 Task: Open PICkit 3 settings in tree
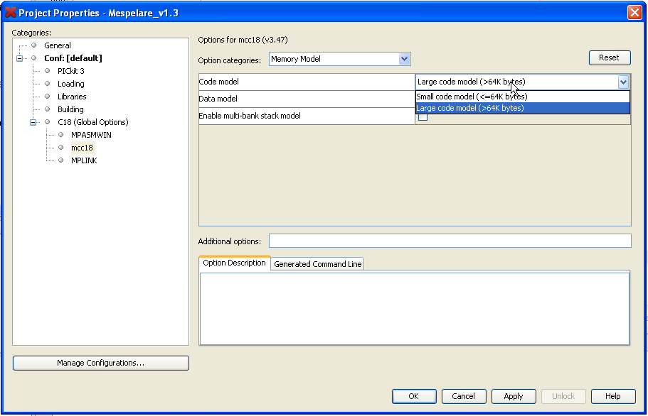tap(70, 71)
